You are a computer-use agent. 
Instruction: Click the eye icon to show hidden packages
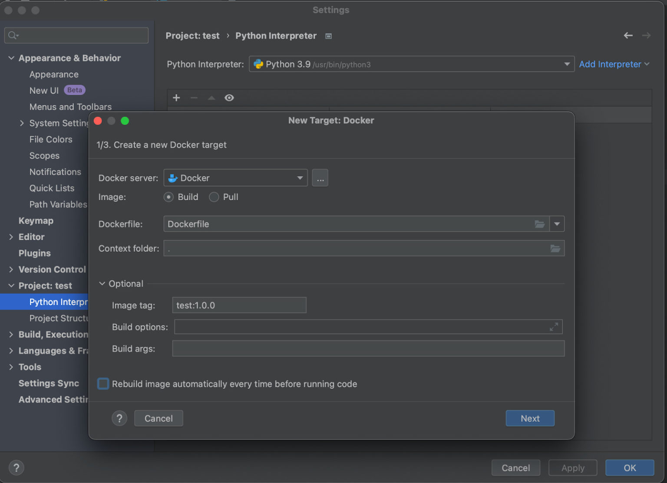[229, 98]
